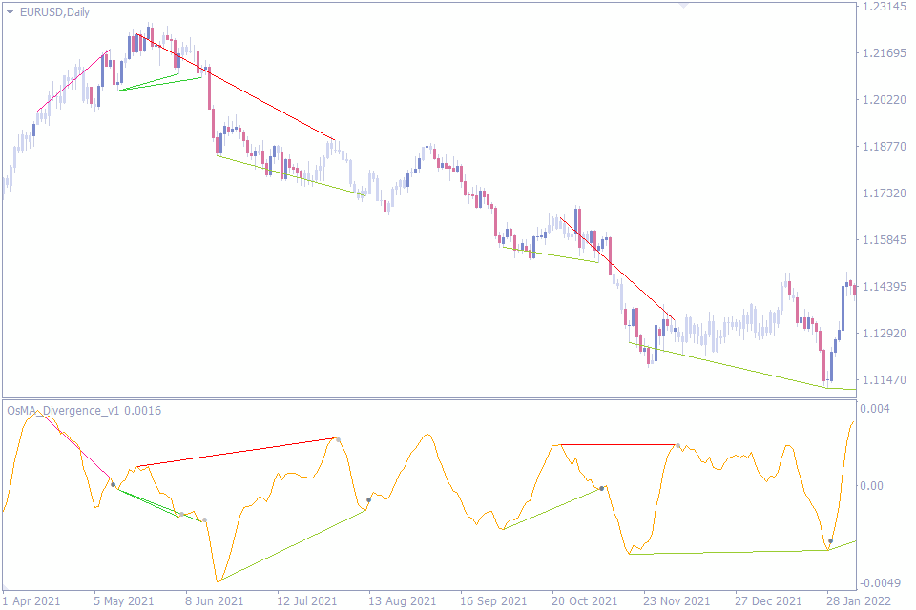Select the 1 Apr 2021 date label
Image resolution: width=916 pixels, height=610 pixels.
coord(31,603)
